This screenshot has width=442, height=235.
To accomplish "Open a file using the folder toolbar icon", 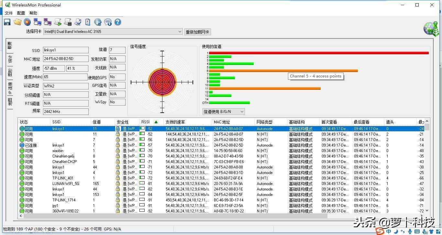I will click(17, 22).
